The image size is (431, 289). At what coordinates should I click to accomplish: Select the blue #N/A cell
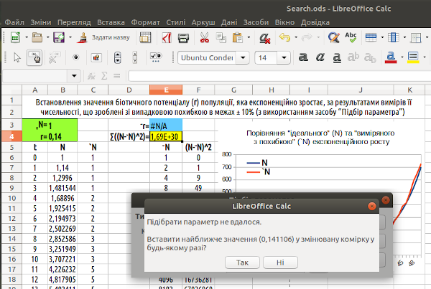pos(166,125)
